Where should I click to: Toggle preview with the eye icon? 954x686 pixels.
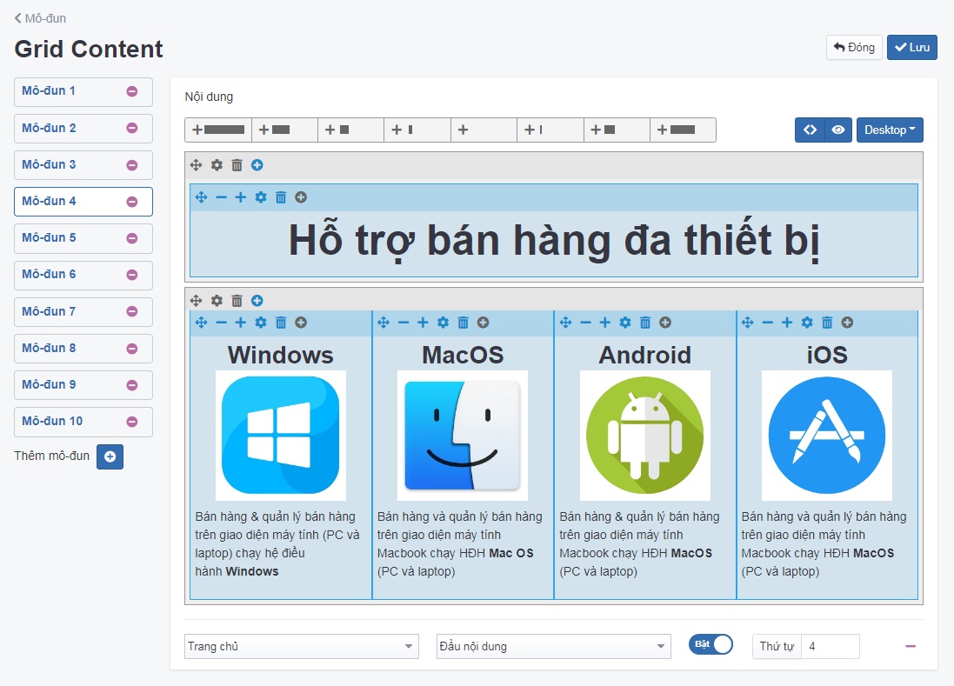837,130
